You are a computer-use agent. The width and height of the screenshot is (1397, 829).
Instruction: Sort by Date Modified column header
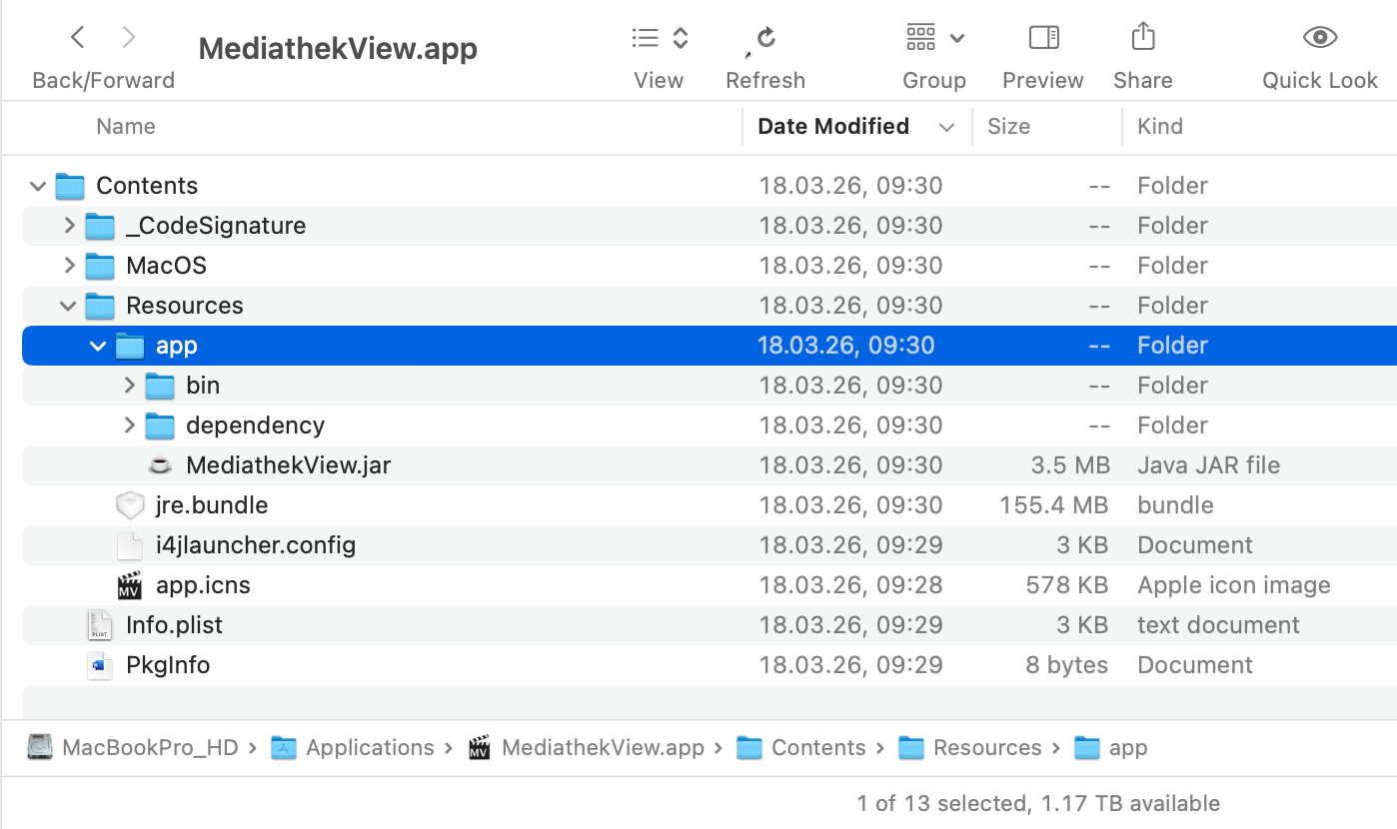[x=833, y=127]
